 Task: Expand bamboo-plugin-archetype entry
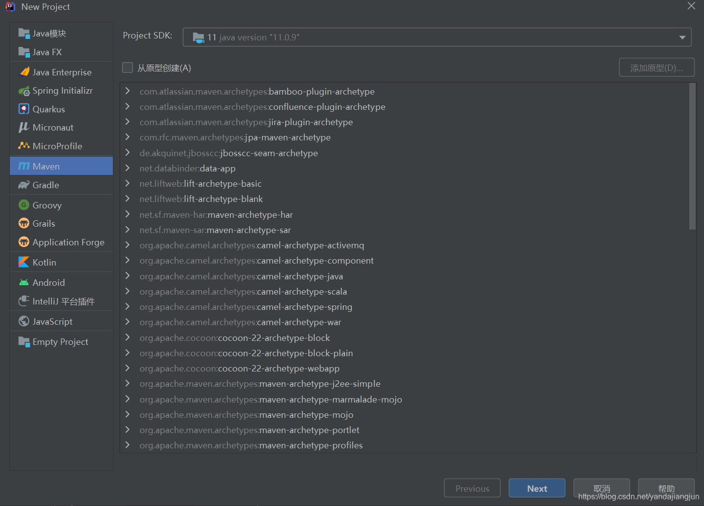click(x=128, y=91)
